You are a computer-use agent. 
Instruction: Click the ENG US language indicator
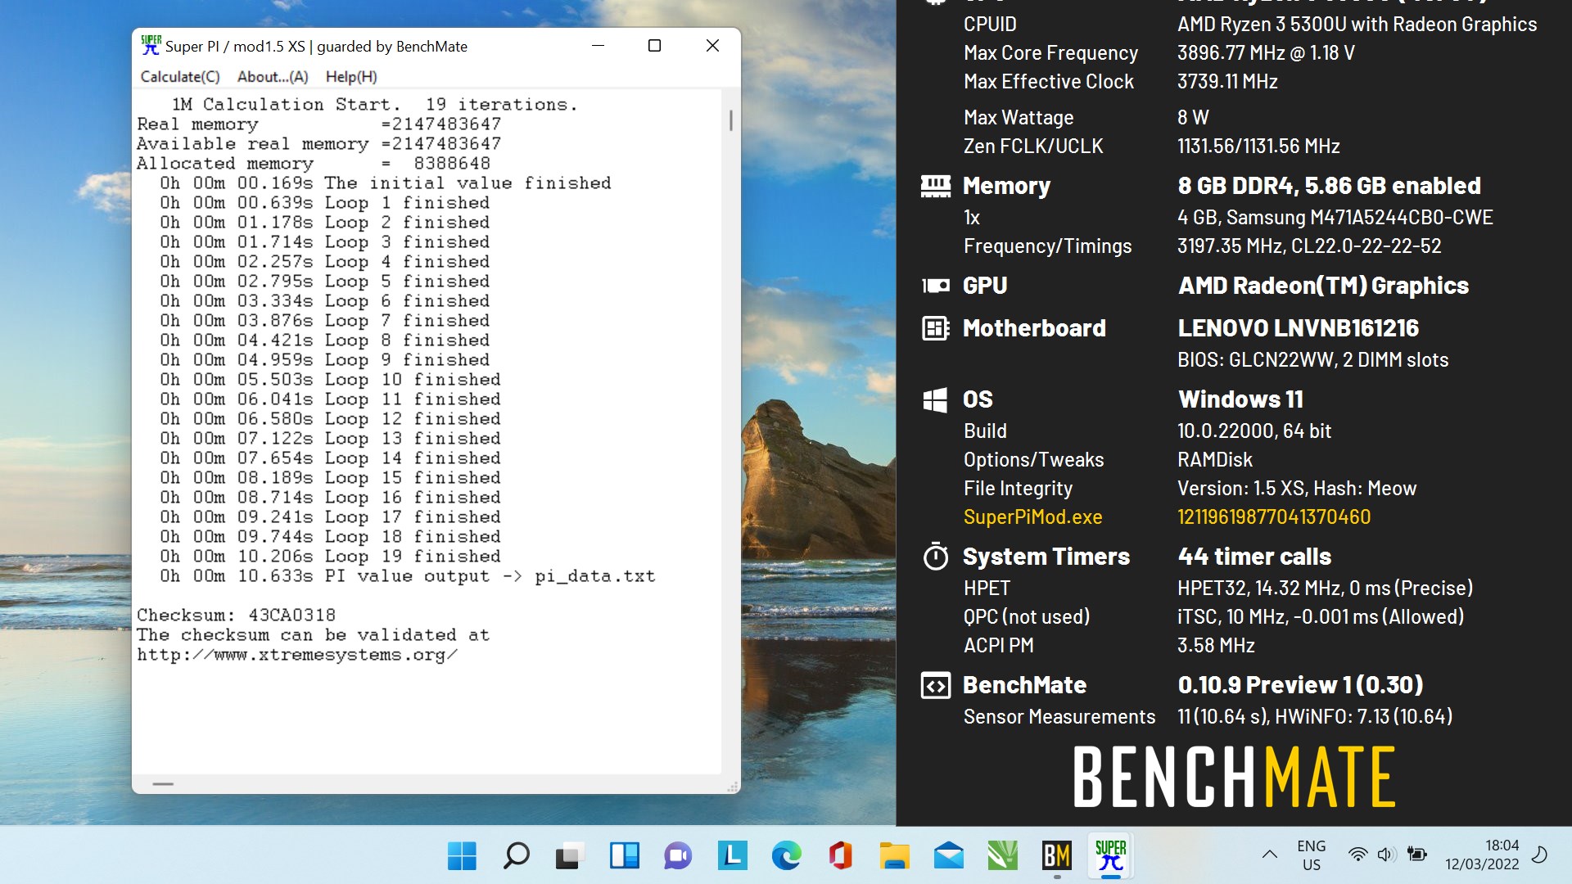click(x=1311, y=855)
